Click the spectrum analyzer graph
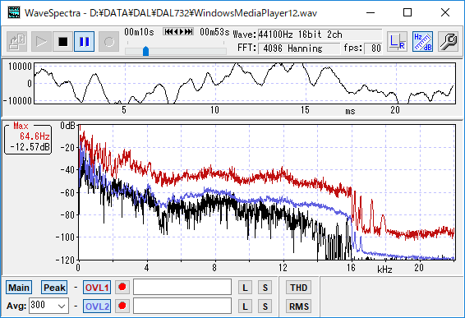 (267, 192)
